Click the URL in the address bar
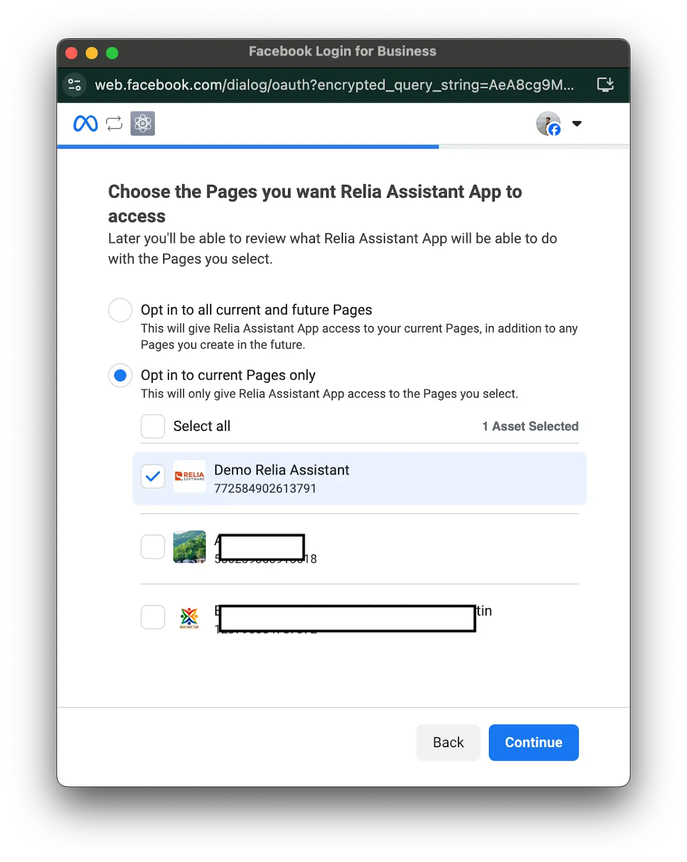This screenshot has height=862, width=687. (334, 85)
